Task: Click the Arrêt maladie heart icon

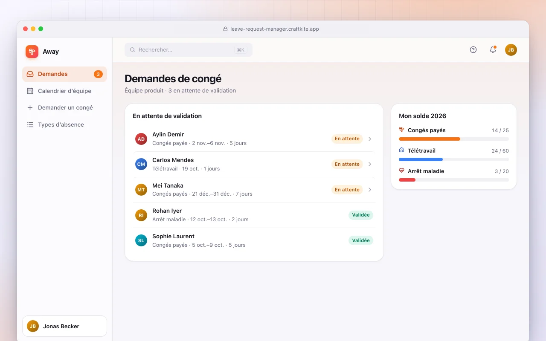Action: 401,171
